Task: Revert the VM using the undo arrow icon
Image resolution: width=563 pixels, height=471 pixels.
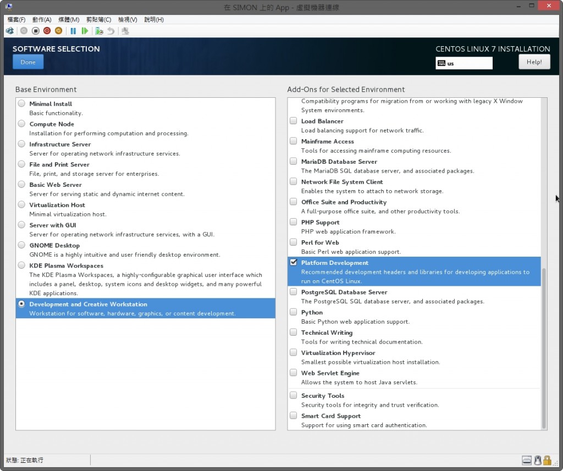Action: 111,31
